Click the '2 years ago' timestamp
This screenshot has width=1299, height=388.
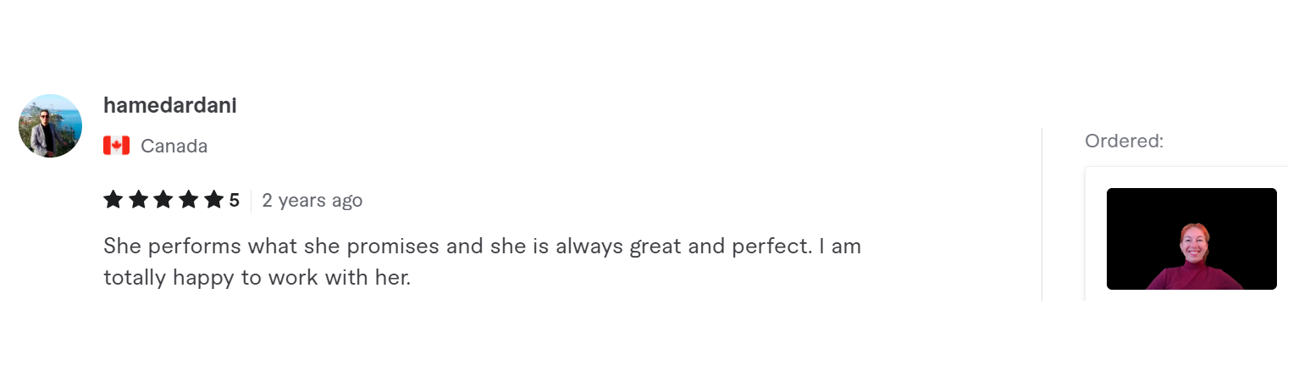click(312, 201)
